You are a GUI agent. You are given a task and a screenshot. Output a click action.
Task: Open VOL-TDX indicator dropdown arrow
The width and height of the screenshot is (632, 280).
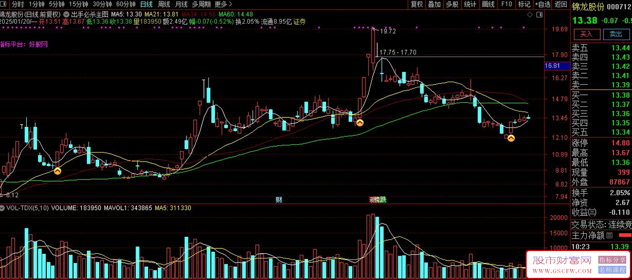3,208
